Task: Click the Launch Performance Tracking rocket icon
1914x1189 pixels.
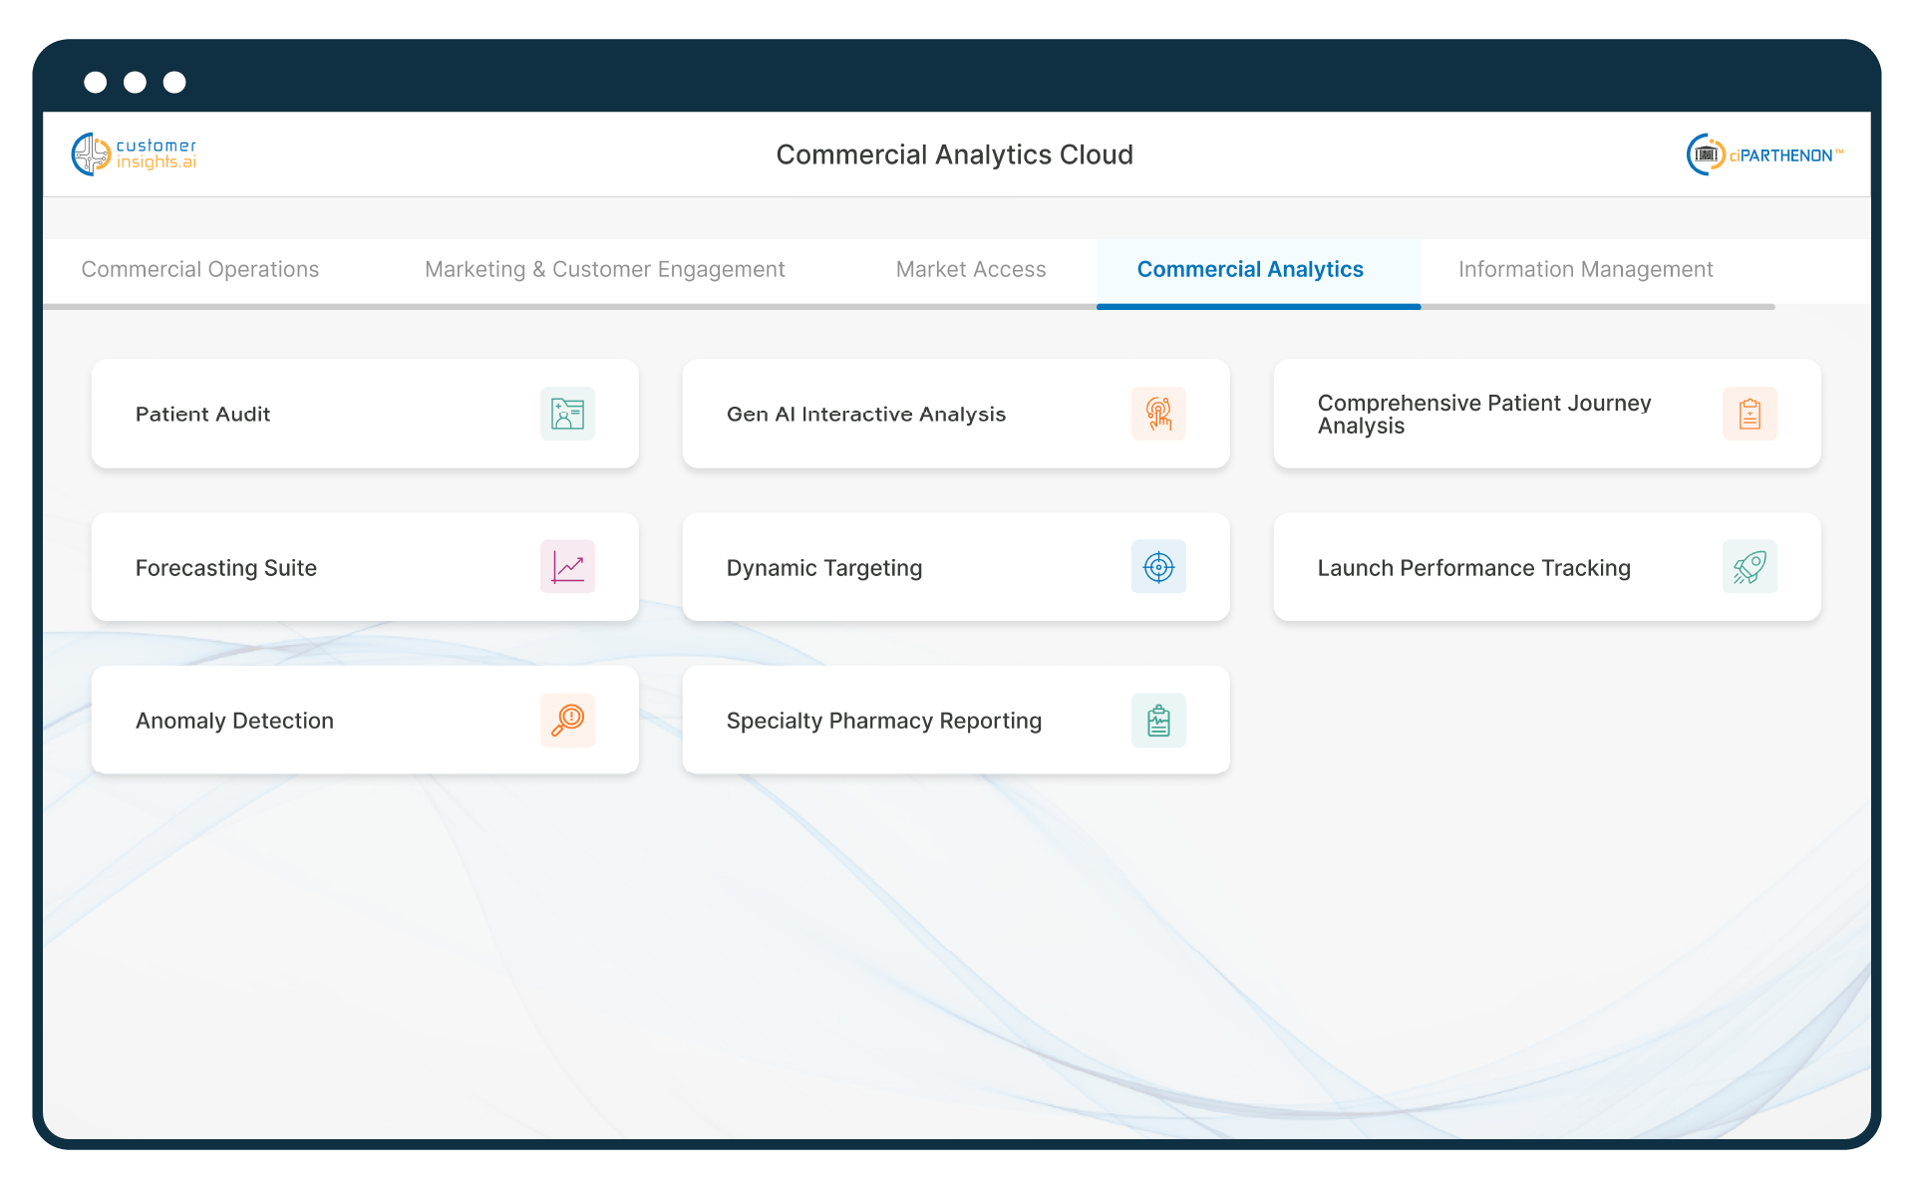Action: [x=1750, y=566]
